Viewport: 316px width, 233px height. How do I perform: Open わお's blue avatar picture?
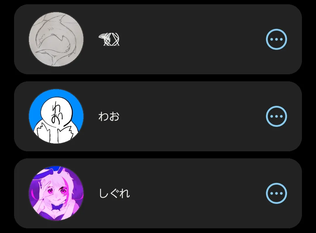[x=56, y=116]
